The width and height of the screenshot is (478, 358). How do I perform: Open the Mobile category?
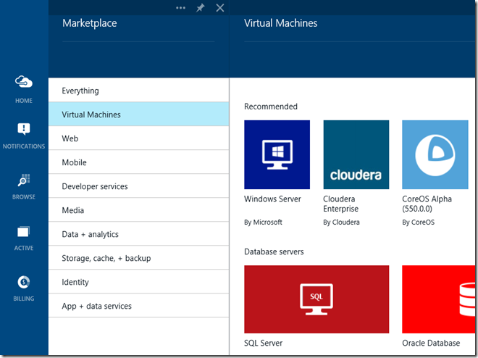[x=138, y=162]
